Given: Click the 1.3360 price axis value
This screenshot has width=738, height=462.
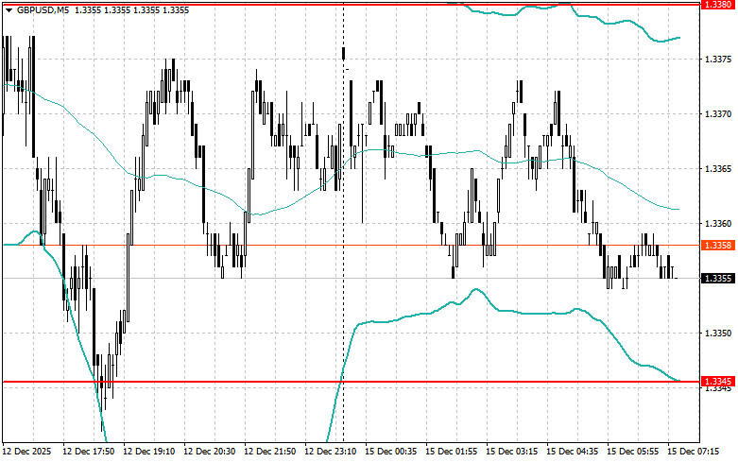Looking at the screenshot, I should [718, 224].
